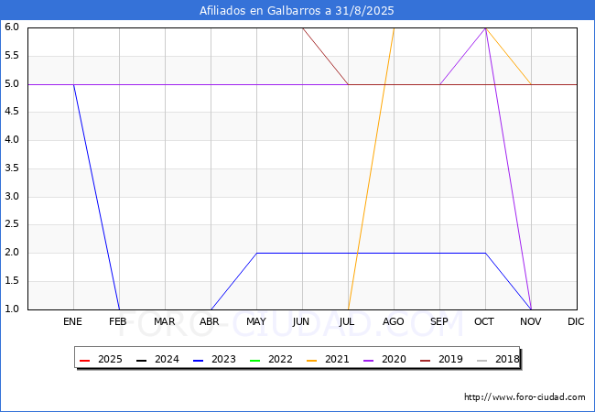Open the foro-ciudad.com URL link

[525, 397]
